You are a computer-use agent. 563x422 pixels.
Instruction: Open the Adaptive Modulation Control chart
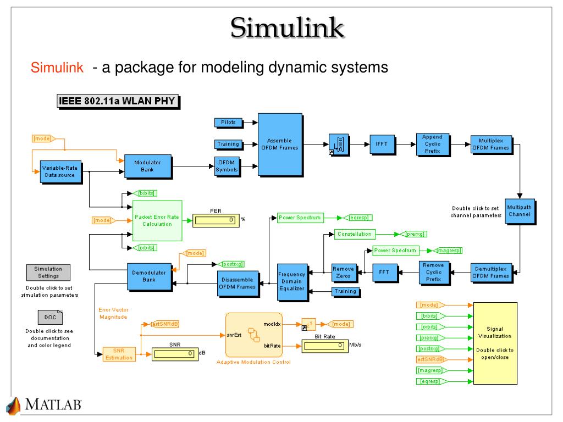tap(254, 335)
